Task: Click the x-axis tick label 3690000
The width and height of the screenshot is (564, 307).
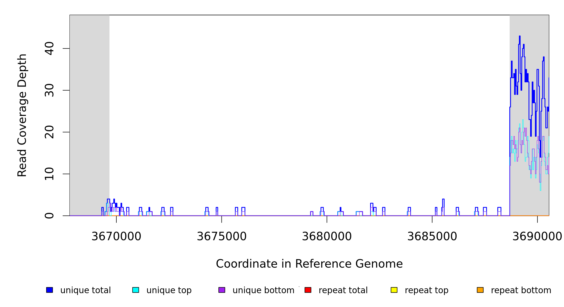Action: point(537,236)
